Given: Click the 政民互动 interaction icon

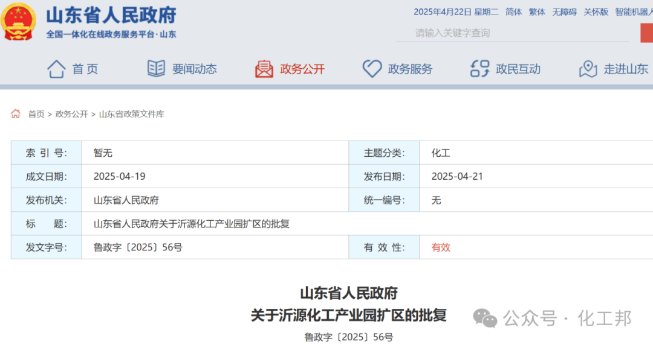Looking at the screenshot, I should 479,69.
